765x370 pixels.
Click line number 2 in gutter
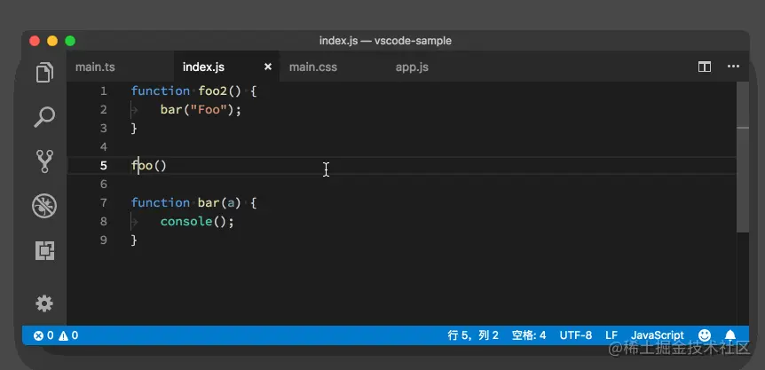pos(104,110)
